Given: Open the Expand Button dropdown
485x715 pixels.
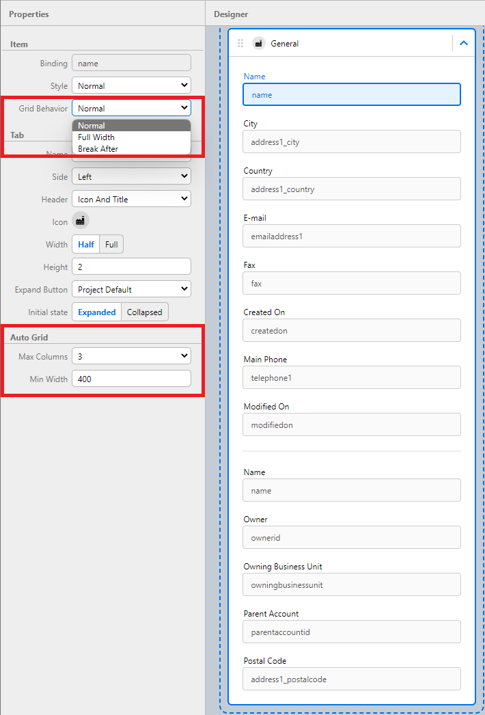Looking at the screenshot, I should click(x=131, y=289).
